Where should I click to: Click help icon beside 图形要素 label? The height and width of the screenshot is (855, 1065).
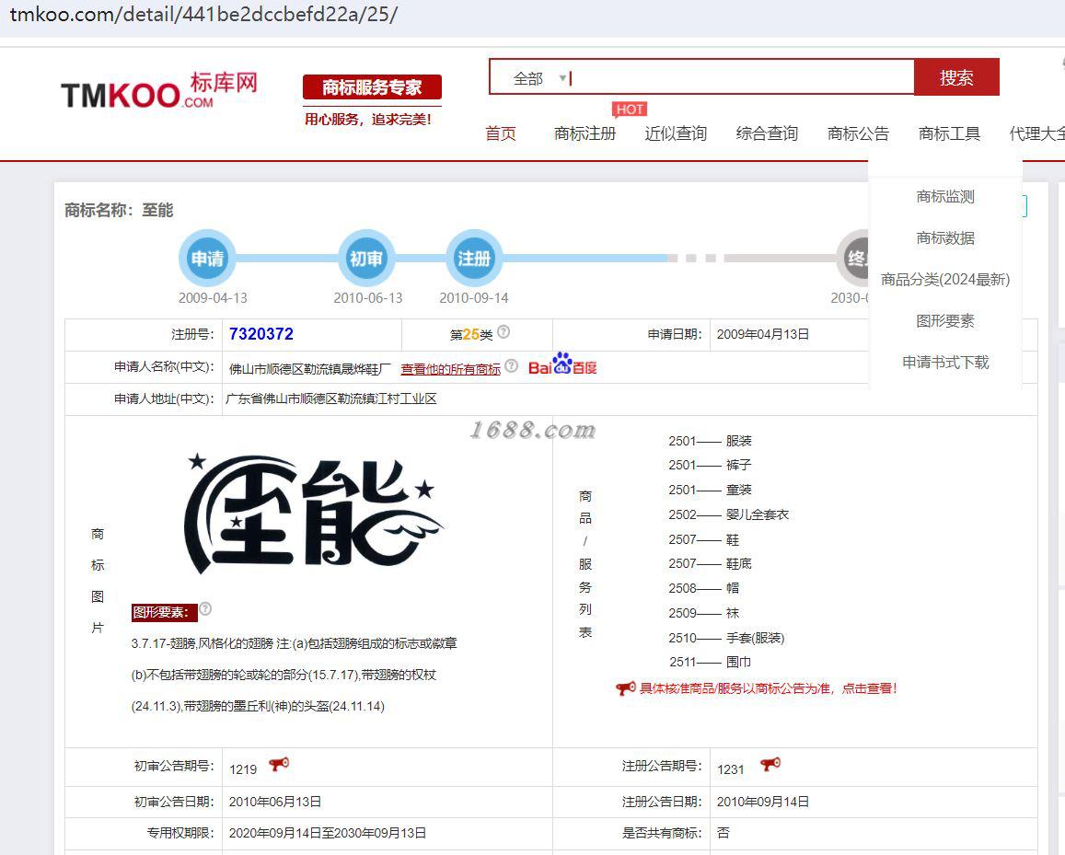205,609
